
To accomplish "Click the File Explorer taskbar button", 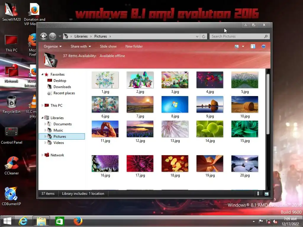I will (x=41, y=221).
